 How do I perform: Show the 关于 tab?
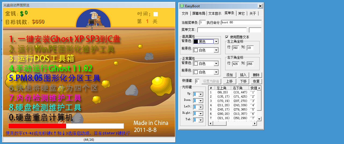coord(252,13)
